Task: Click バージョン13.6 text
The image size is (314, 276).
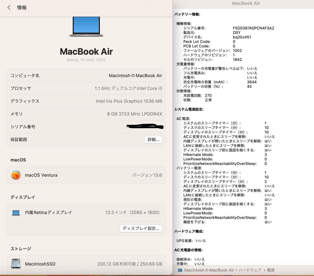Action: tap(147, 175)
